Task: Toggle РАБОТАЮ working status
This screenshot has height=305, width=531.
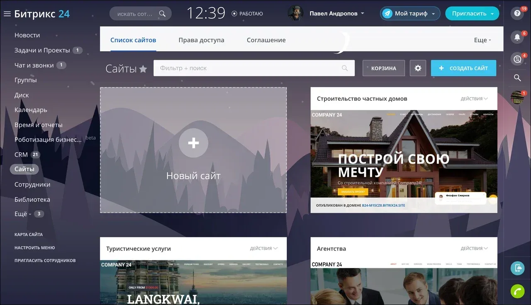Action: (x=247, y=14)
